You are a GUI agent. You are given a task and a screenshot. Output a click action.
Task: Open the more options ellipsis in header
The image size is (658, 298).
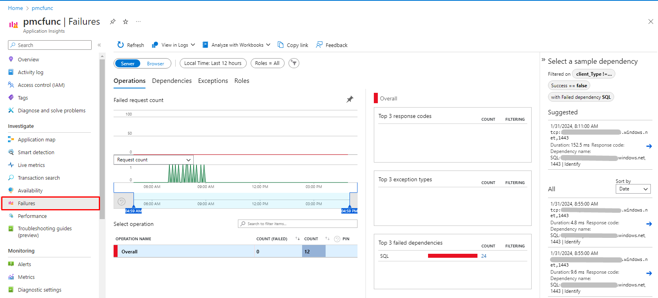pos(138,22)
